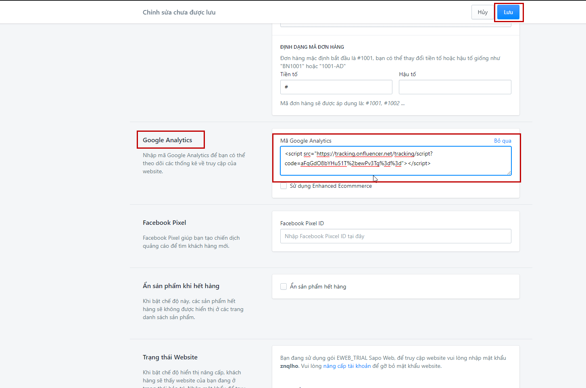Click the website password znqlho text
The height and width of the screenshot is (388, 586).
289,366
